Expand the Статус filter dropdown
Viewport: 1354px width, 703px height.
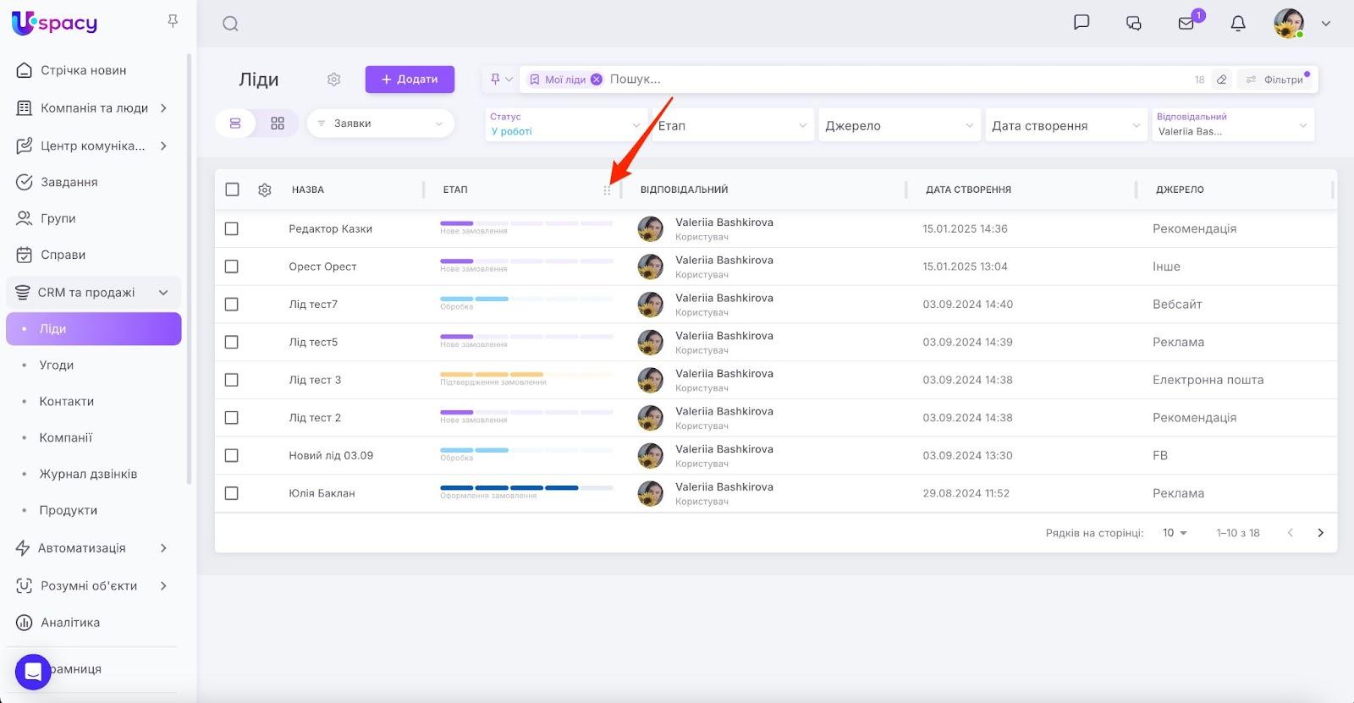coord(564,125)
